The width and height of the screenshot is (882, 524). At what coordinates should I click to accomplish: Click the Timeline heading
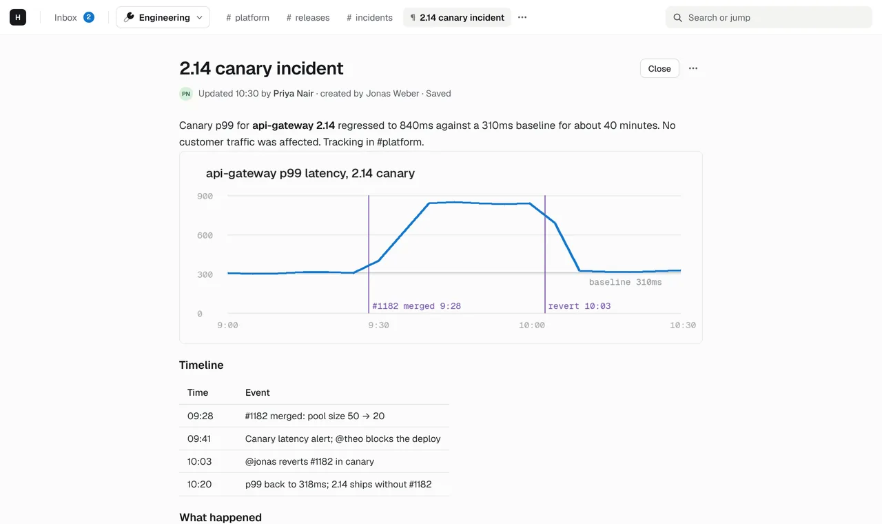click(x=201, y=365)
